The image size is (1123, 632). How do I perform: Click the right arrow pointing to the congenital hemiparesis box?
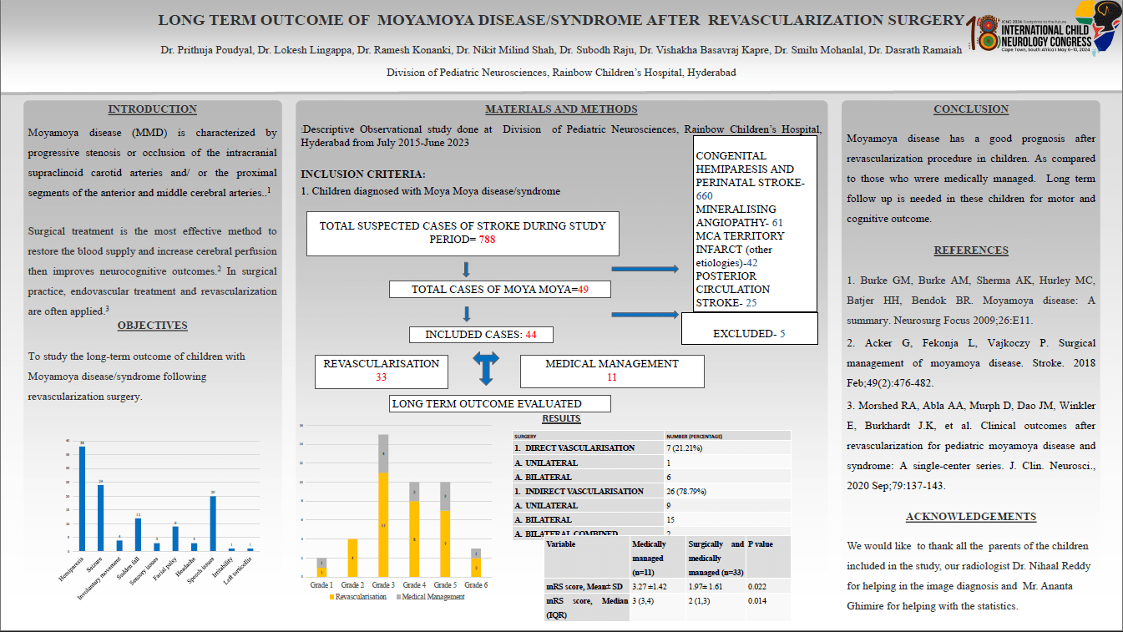[x=645, y=269]
